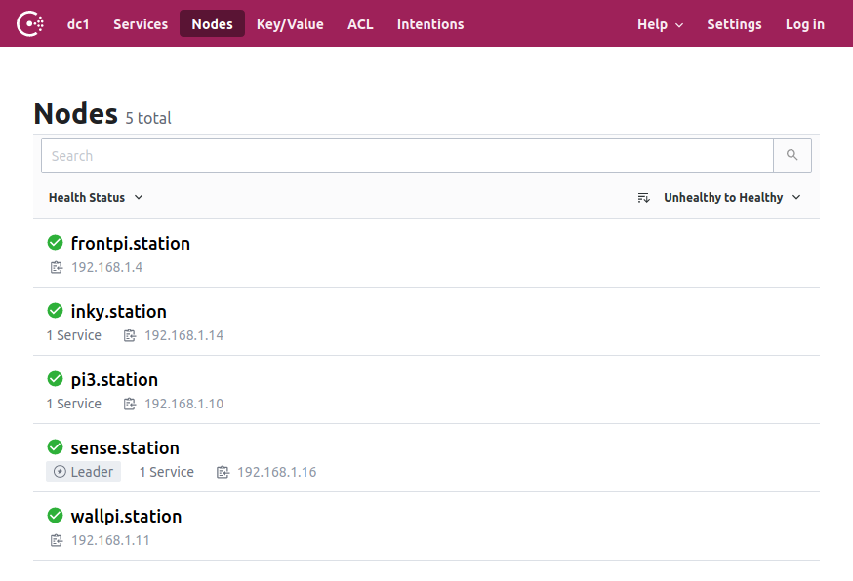This screenshot has width=853, height=581.
Task: Expand the Help menu
Action: 660,24
